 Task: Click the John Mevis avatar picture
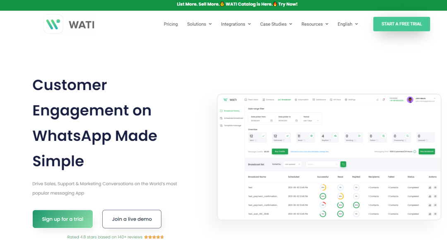click(x=410, y=100)
